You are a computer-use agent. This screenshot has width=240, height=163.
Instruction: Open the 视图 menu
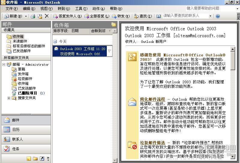(x=46, y=9)
